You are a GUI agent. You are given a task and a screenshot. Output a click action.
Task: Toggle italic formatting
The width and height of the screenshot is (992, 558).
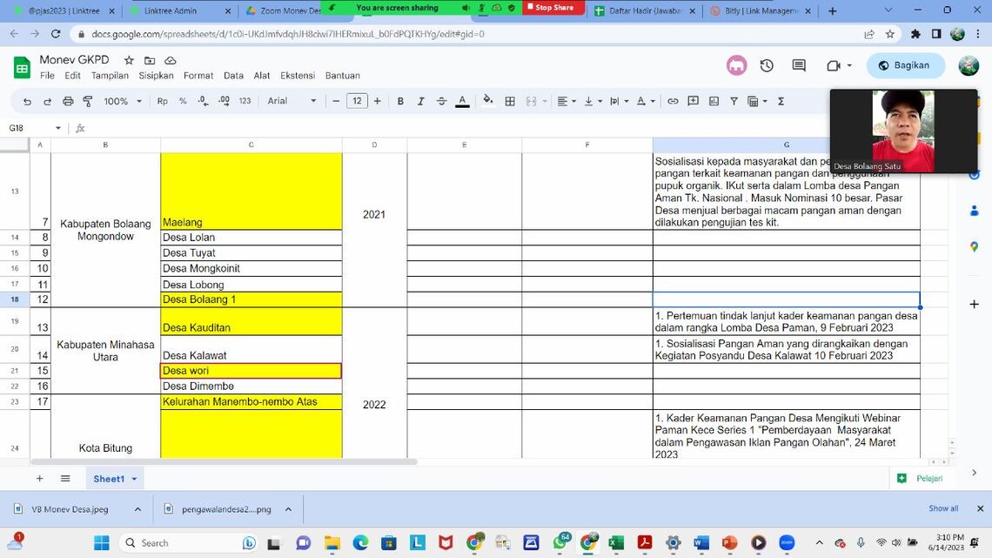421,102
